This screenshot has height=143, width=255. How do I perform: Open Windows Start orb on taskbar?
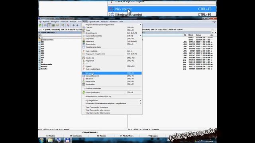point(41,140)
